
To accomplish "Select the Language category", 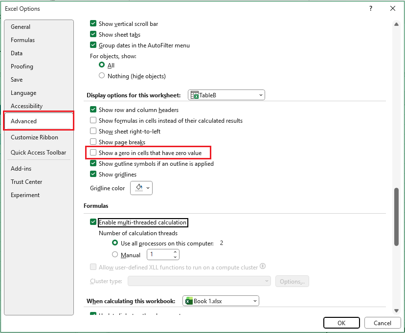I will pos(23,93).
